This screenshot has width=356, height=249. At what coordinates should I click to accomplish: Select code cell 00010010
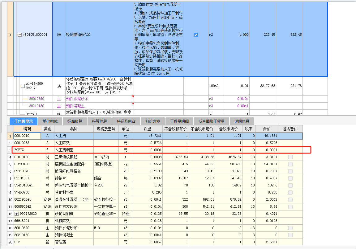27,136
